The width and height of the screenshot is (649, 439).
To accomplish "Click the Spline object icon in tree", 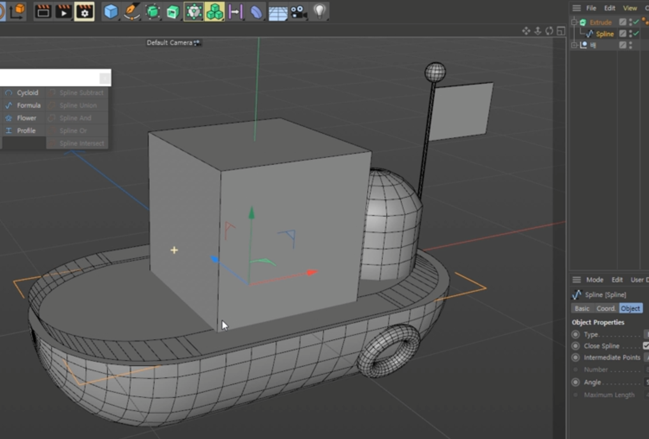I will click(589, 34).
